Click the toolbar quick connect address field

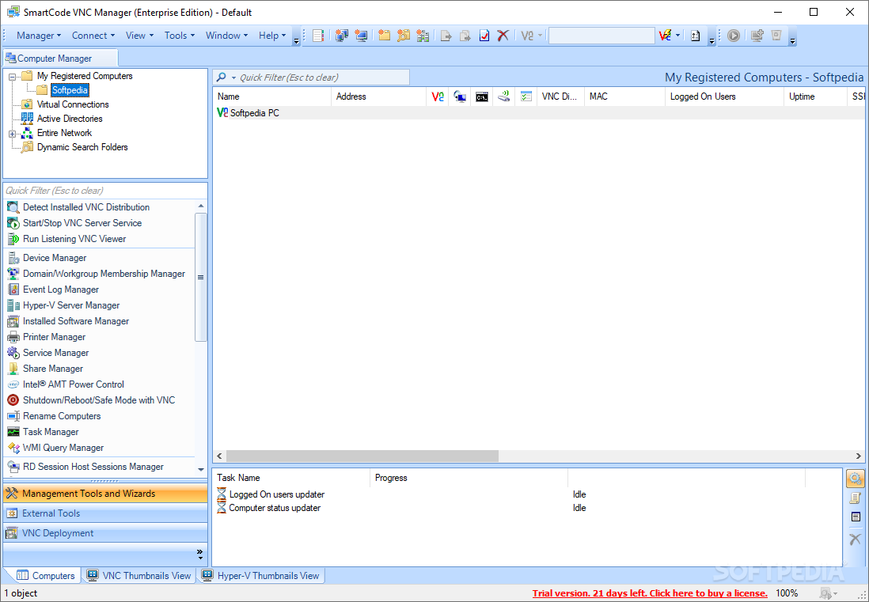point(601,36)
